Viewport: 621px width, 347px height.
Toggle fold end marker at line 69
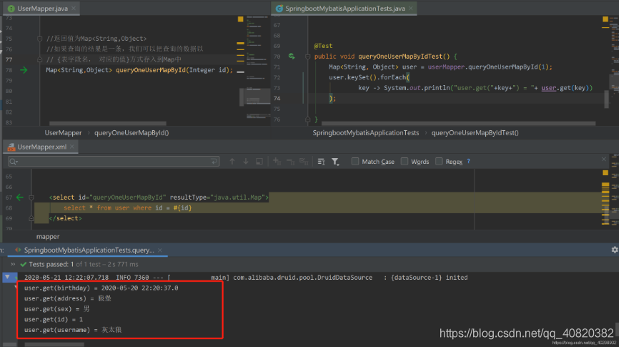[x=31, y=218]
